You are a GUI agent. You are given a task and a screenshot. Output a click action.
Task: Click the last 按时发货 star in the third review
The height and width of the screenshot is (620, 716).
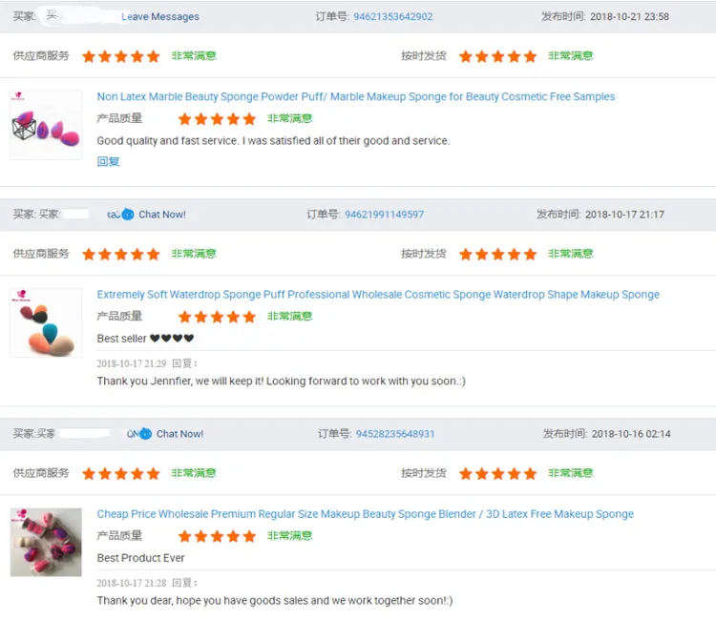[x=530, y=473]
